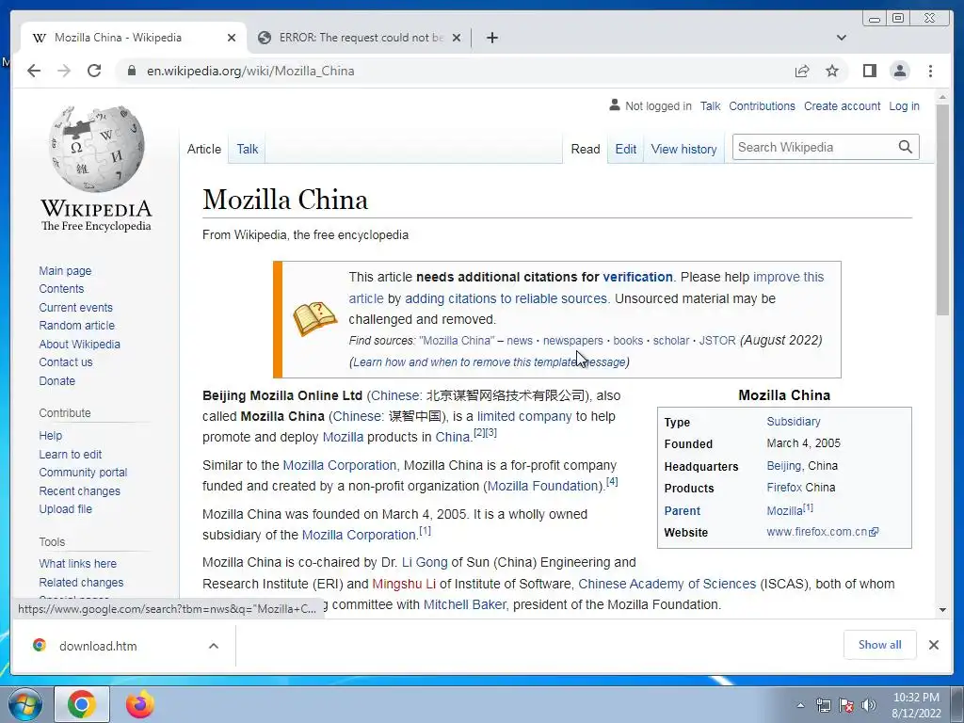This screenshot has height=723, width=964.
Task: Open the tab search chevron
Action: (842, 38)
